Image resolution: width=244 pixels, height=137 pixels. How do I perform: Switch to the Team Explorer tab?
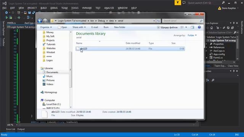tap(220, 66)
